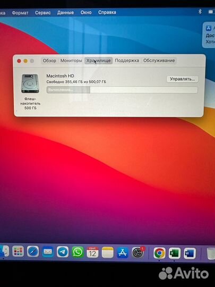215x287 pixels.
Task: Click the Macintosh HD title text
Action: [x=60, y=76]
